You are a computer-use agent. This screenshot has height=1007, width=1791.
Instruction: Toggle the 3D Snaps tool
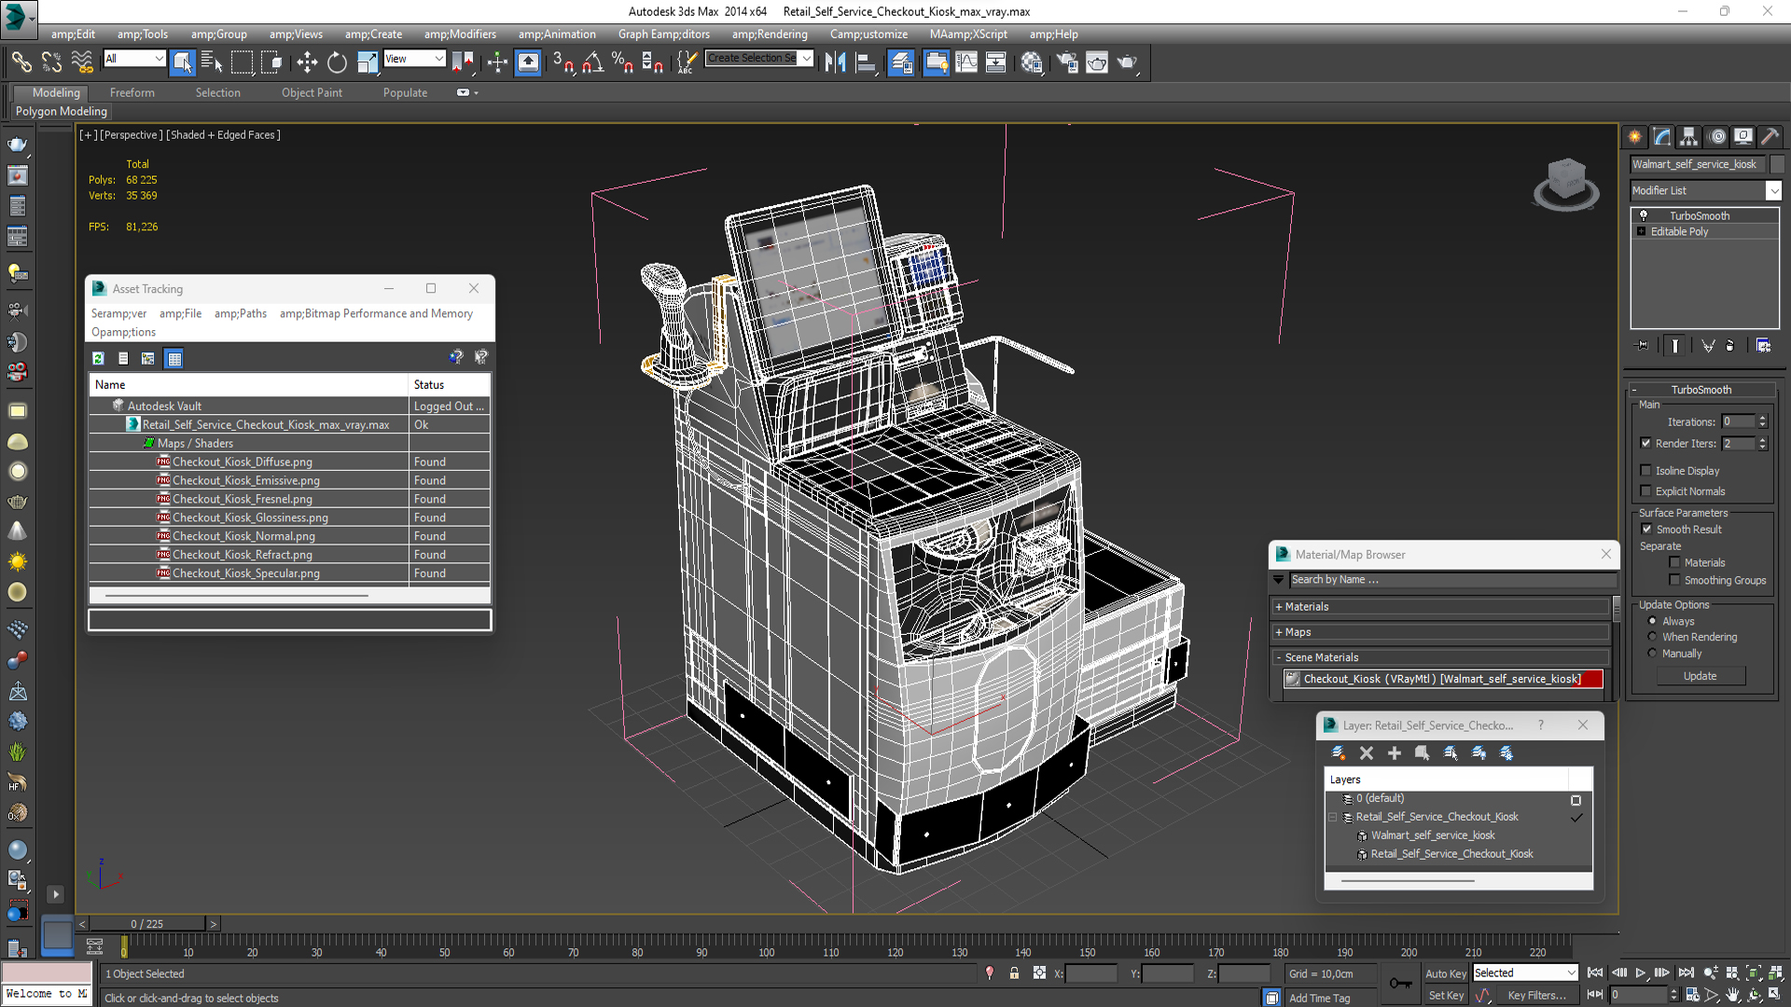(562, 62)
